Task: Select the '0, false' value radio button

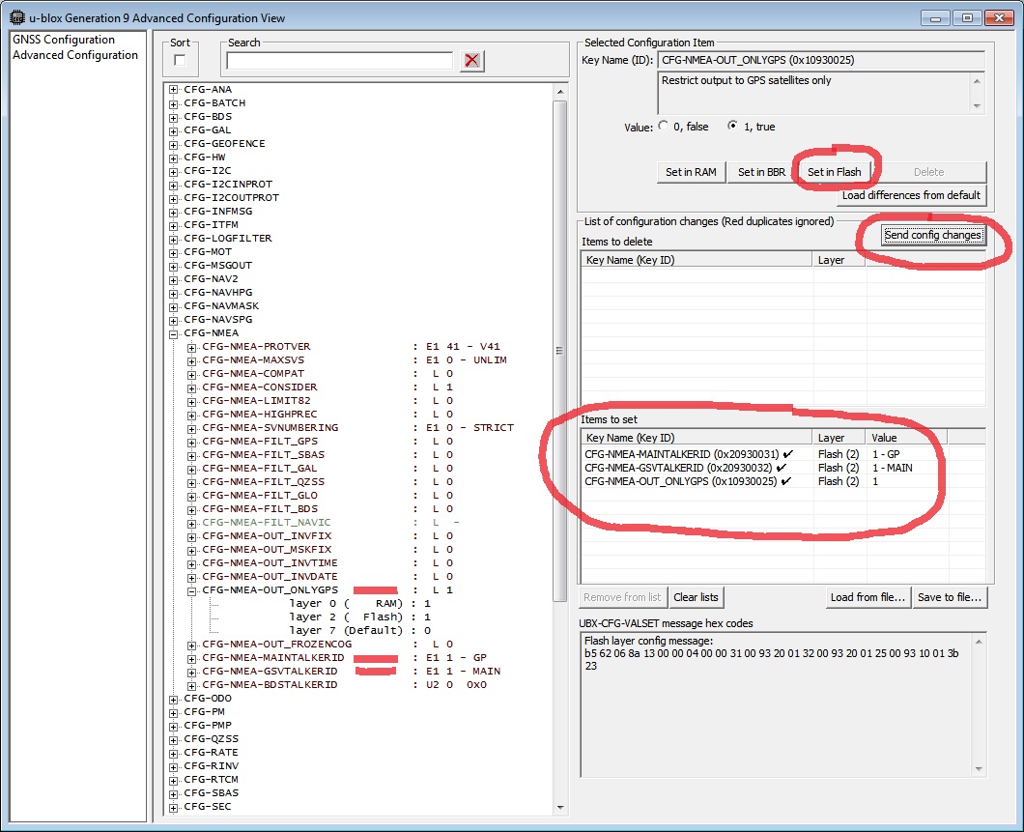Action: pos(664,127)
